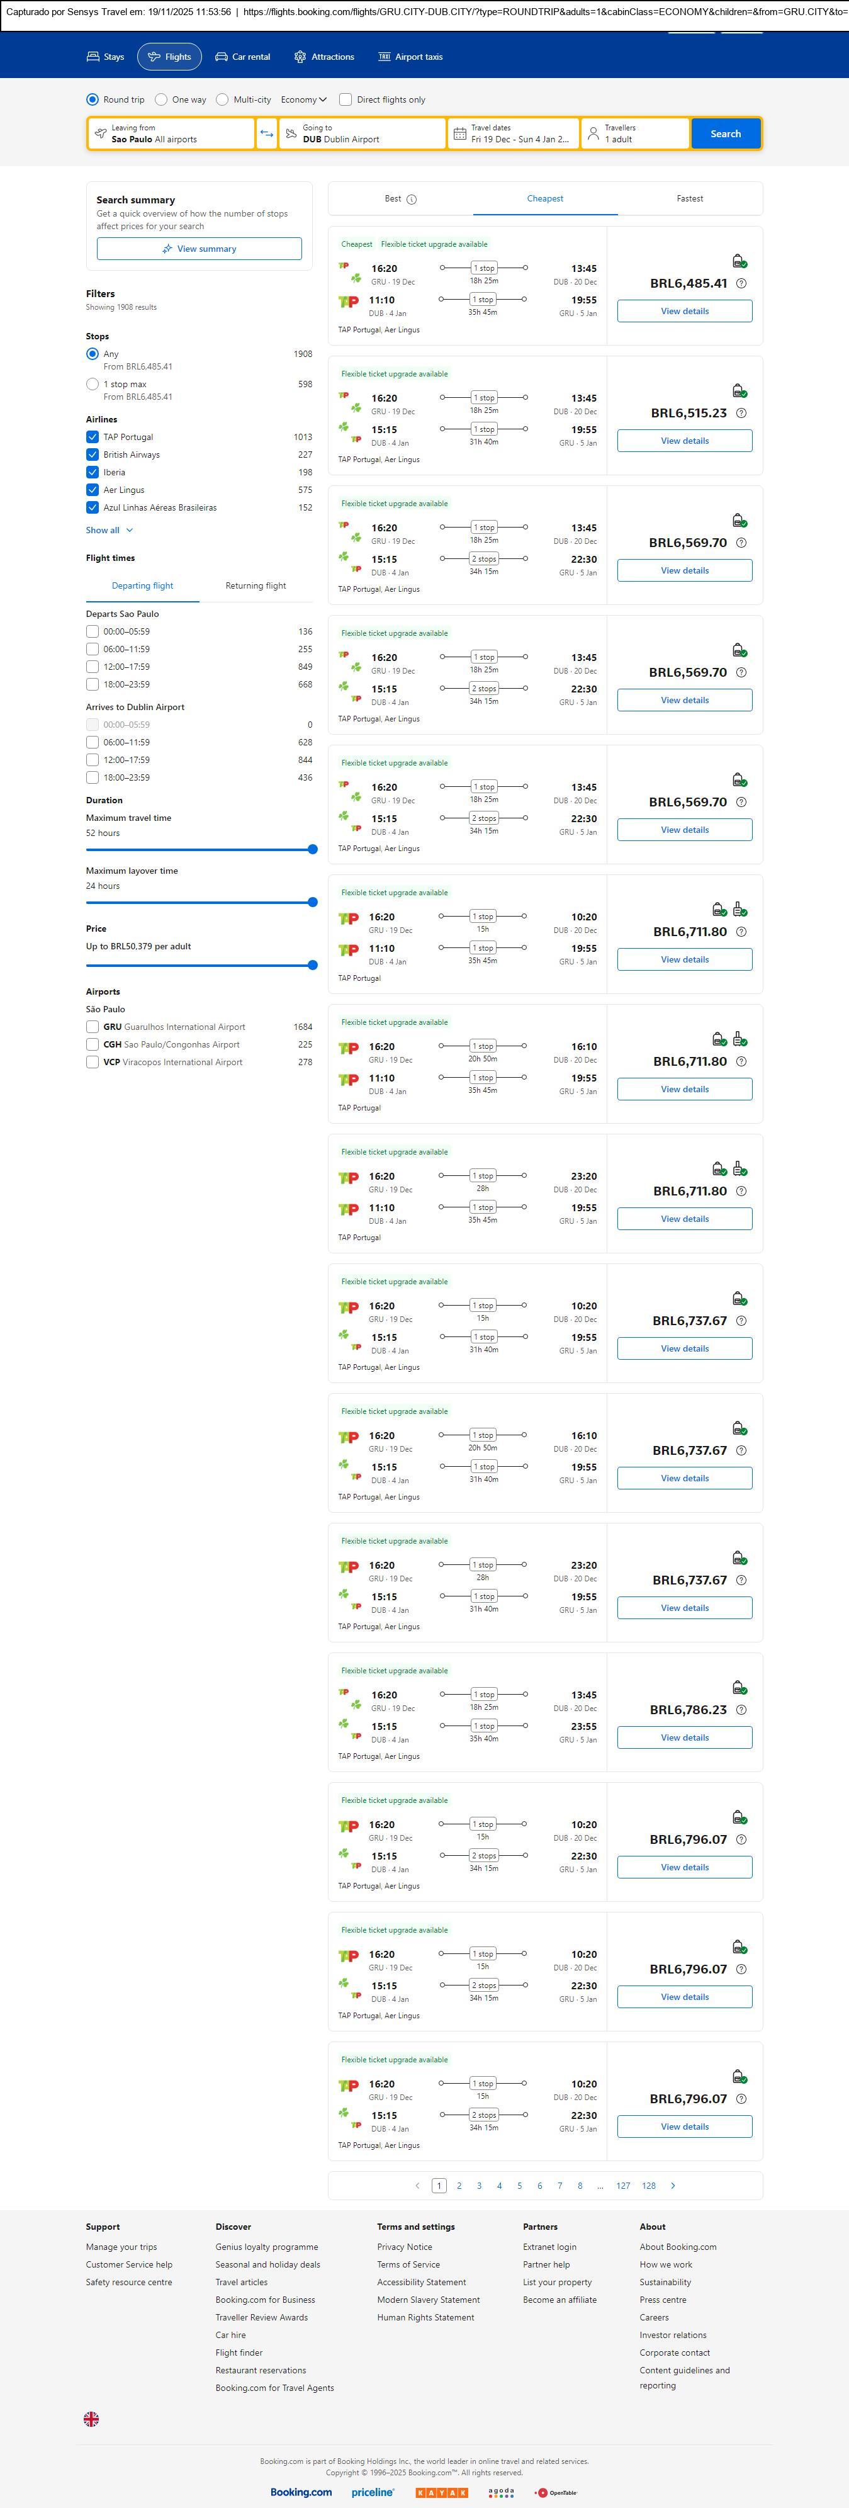849x2508 pixels.
Task: Click the baggage icon above the BRL6,515.23 price
Action: [739, 390]
